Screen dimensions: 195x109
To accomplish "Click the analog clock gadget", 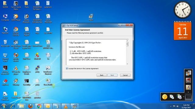I will pos(183,10).
